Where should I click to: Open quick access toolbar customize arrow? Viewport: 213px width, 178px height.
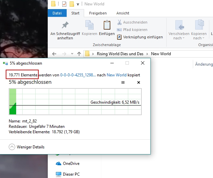point(78,4)
